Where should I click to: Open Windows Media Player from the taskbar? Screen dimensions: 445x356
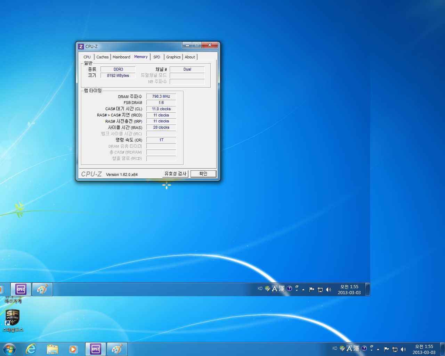click(73, 349)
